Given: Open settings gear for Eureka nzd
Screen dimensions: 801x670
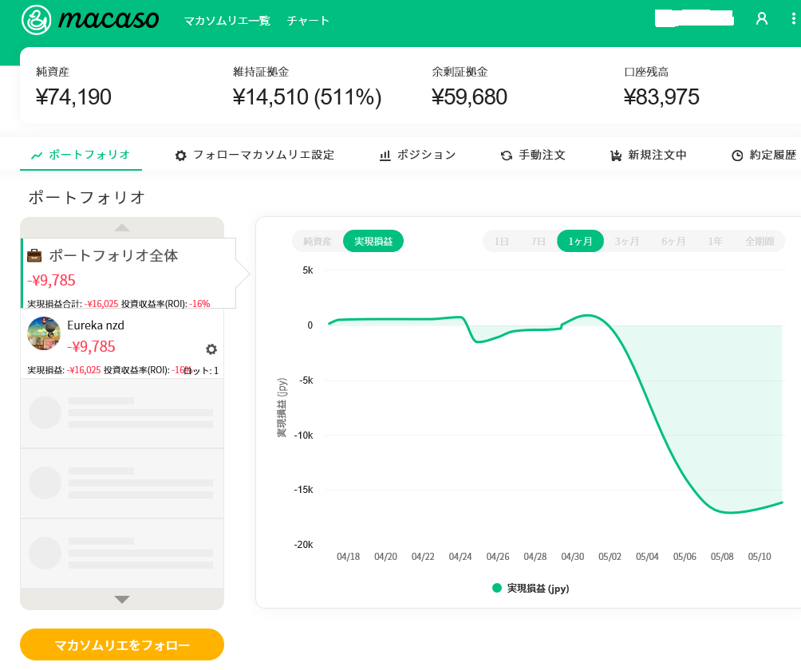Looking at the screenshot, I should click(211, 349).
